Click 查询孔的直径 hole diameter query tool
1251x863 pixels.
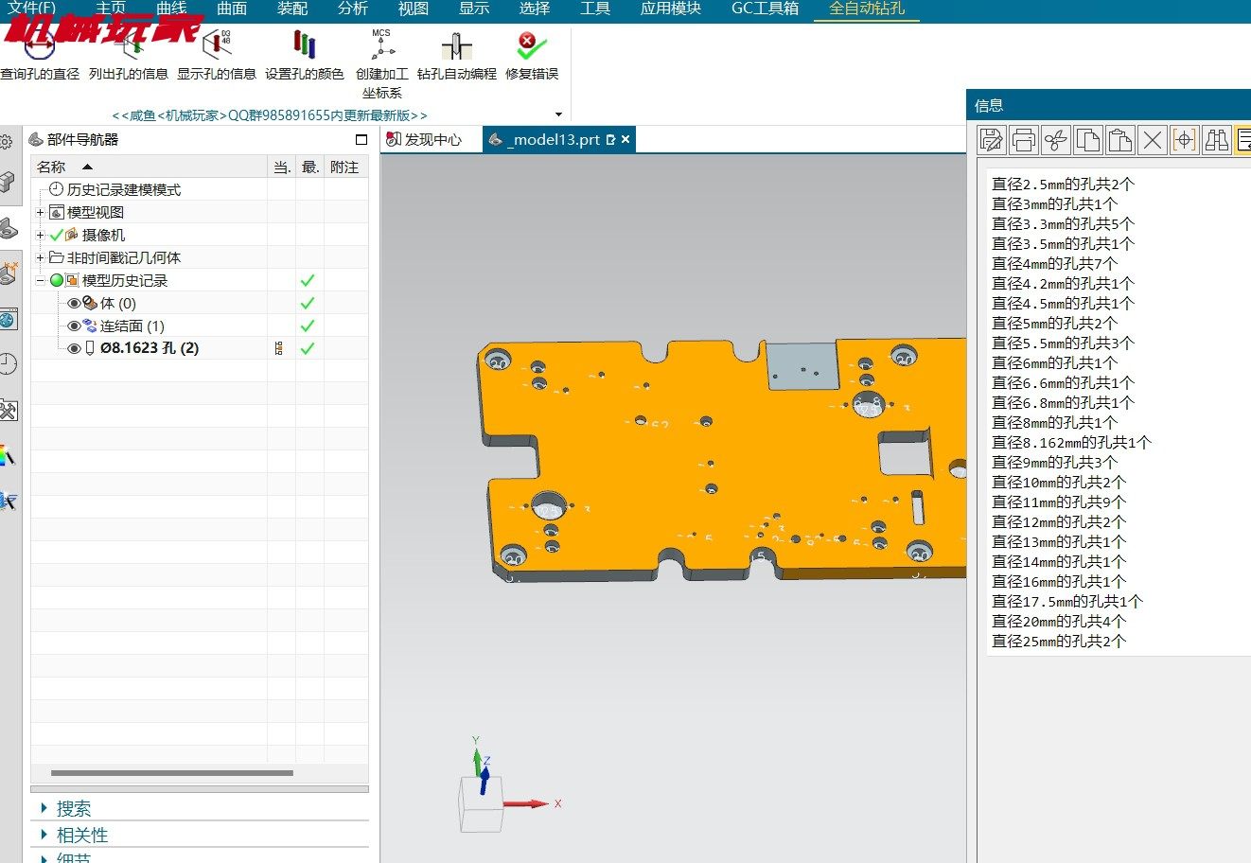coord(40,56)
